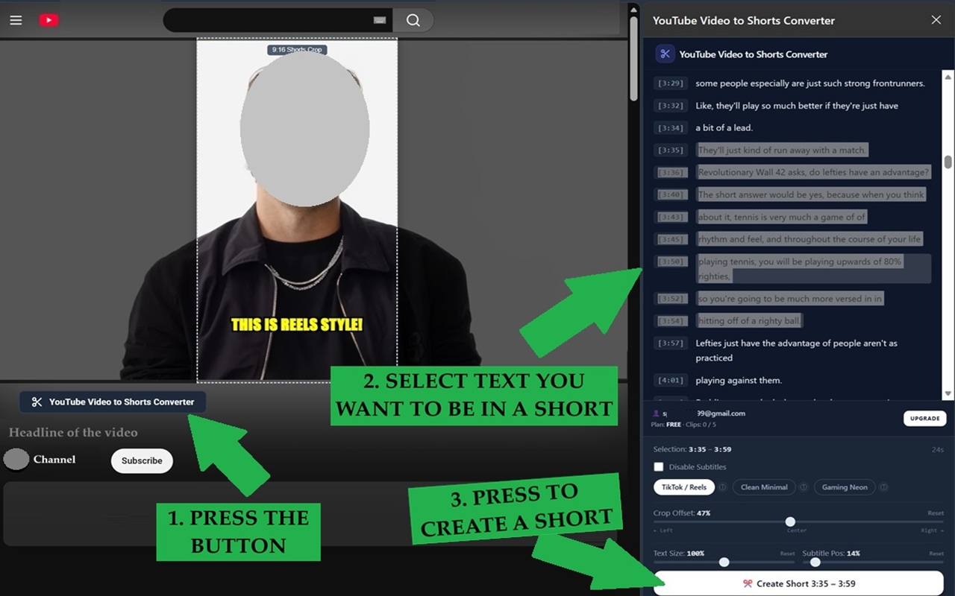Image resolution: width=955 pixels, height=596 pixels.
Task: Select the TikTok / Reels subtitle style
Action: point(683,487)
